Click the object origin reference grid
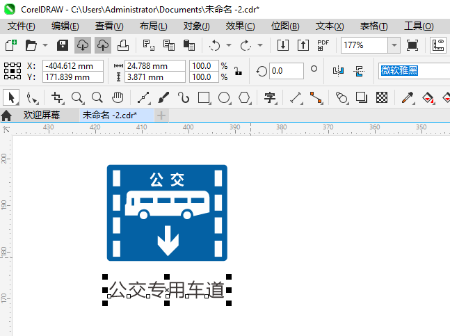 tap(13, 71)
